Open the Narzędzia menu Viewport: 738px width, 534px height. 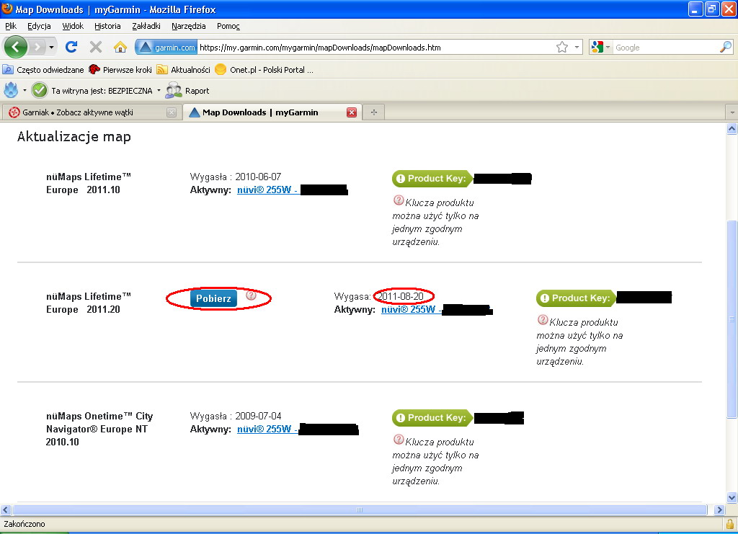pyautogui.click(x=188, y=26)
